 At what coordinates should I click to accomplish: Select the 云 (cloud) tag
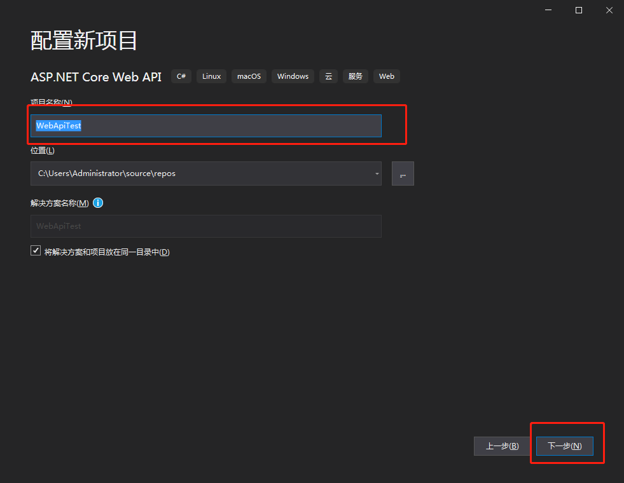pos(328,76)
